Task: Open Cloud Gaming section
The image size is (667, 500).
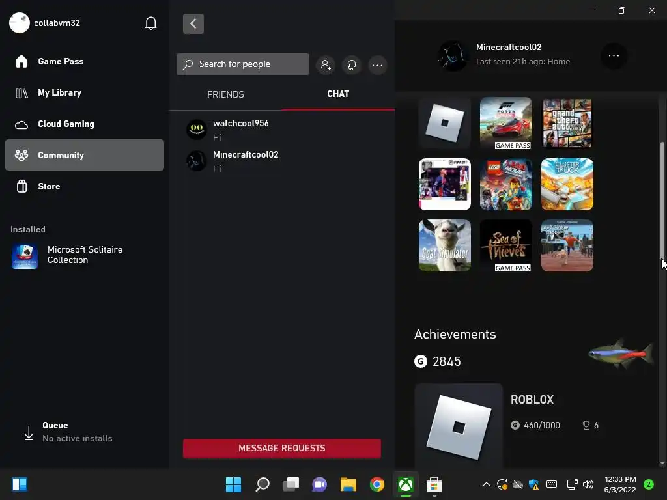Action: 85,124
